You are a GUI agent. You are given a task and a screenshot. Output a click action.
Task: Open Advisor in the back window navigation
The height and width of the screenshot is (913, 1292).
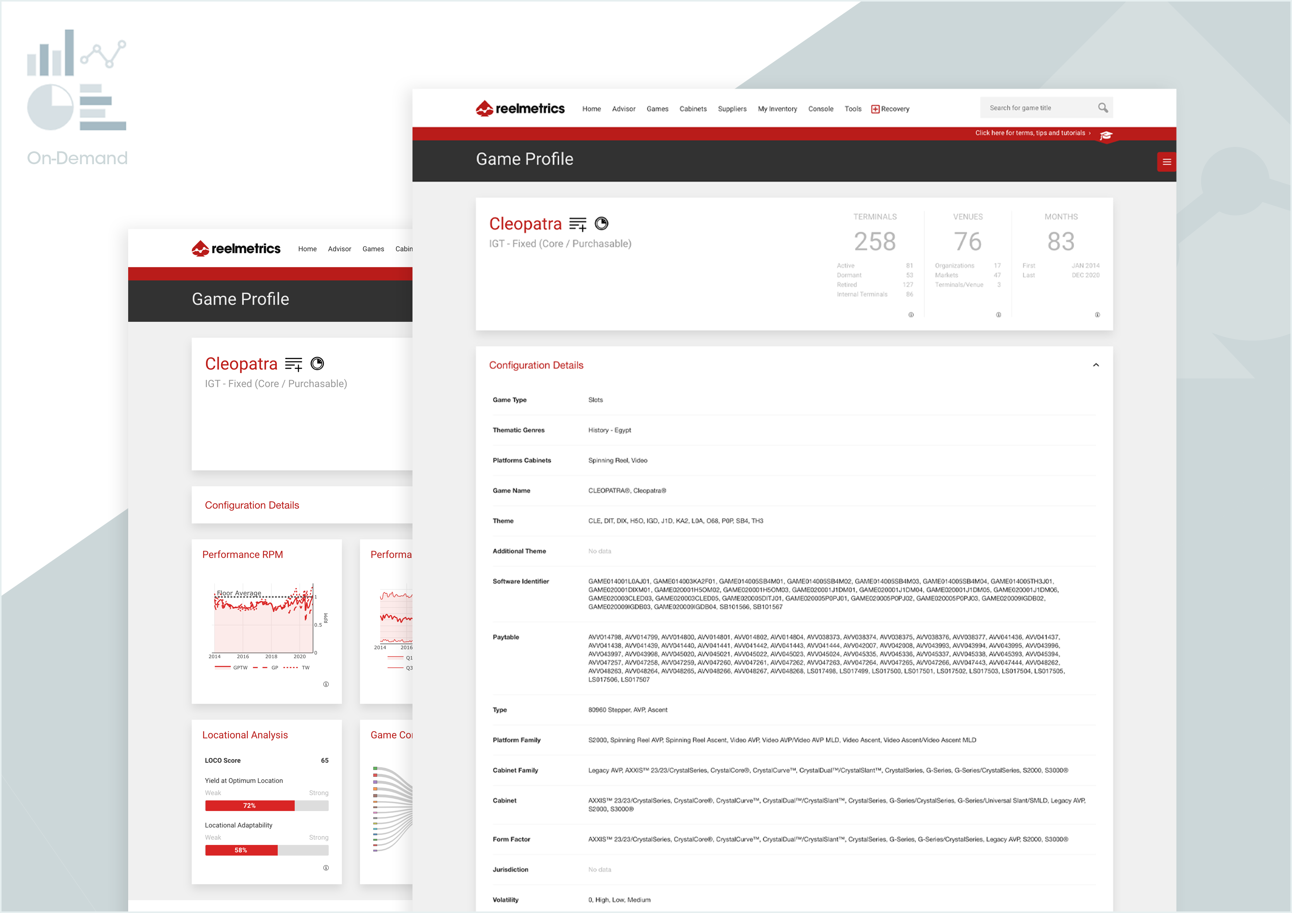click(x=339, y=249)
